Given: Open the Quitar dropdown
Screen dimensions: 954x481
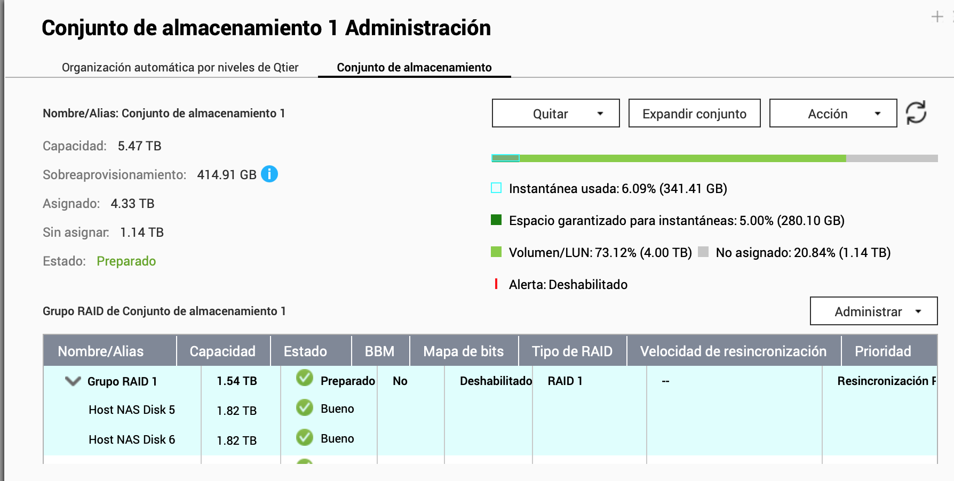Looking at the screenshot, I should click(555, 113).
